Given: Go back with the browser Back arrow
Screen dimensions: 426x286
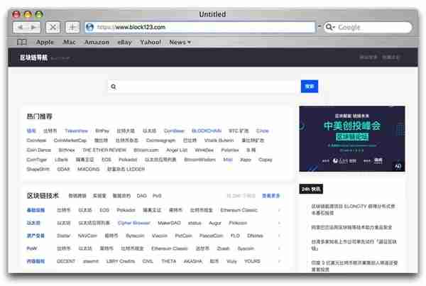Looking at the screenshot, I should (x=20, y=27).
